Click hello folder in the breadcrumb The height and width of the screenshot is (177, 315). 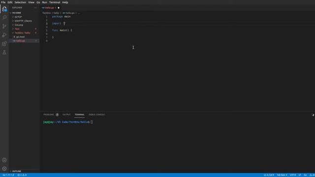56,13
